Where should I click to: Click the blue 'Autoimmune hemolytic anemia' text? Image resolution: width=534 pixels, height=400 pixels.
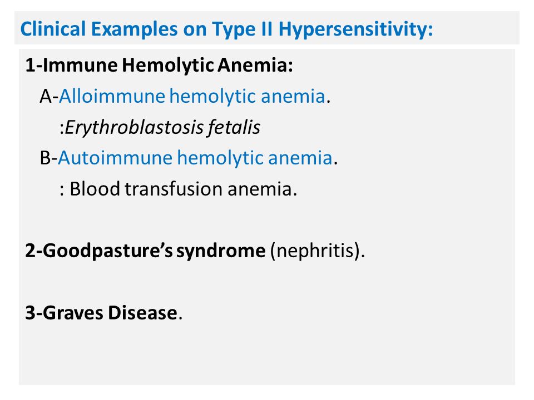coord(195,158)
